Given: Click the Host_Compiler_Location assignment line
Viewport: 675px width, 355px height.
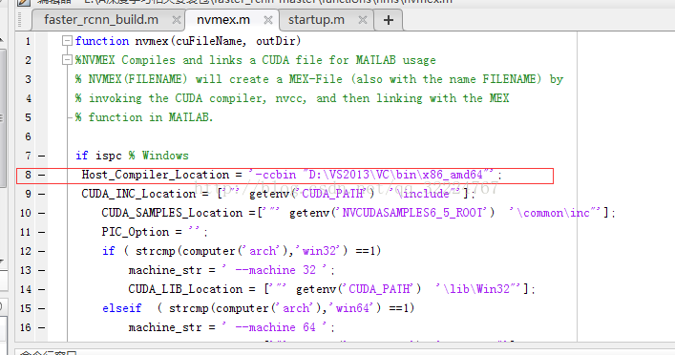Looking at the screenshot, I should [292, 176].
